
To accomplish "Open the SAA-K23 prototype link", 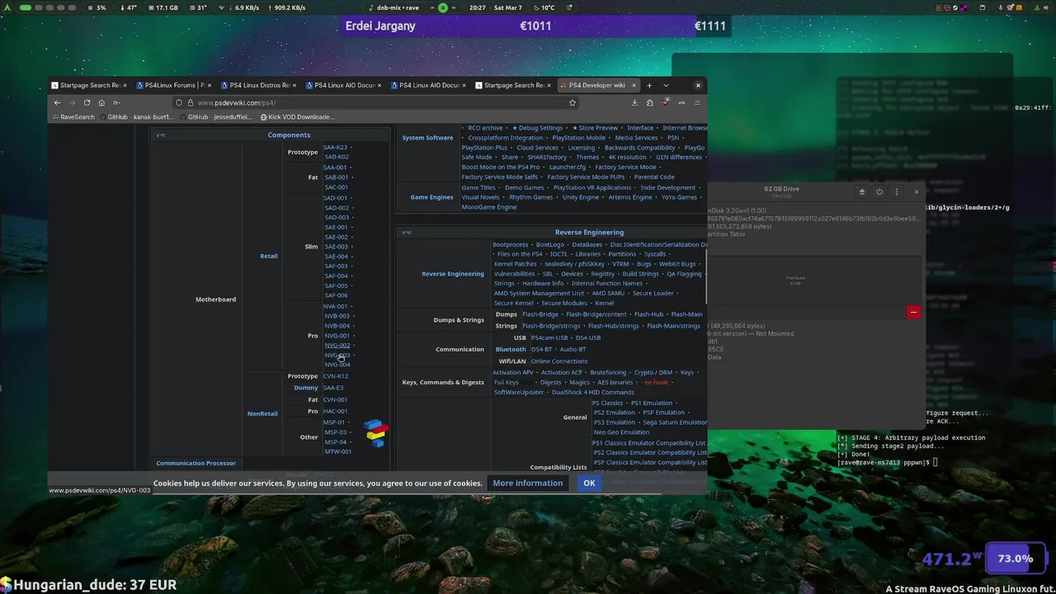I will pos(336,147).
